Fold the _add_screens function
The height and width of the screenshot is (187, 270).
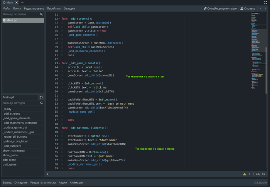tap(59, 18)
